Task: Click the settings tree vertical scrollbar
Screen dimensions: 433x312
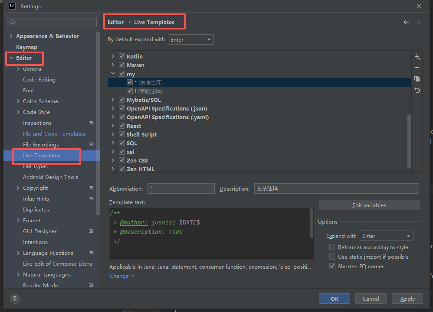Action: (x=98, y=123)
